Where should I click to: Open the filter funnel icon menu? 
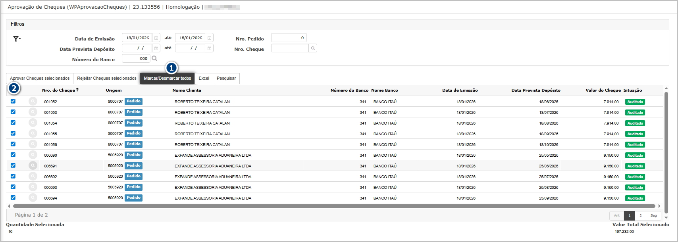click(x=16, y=38)
